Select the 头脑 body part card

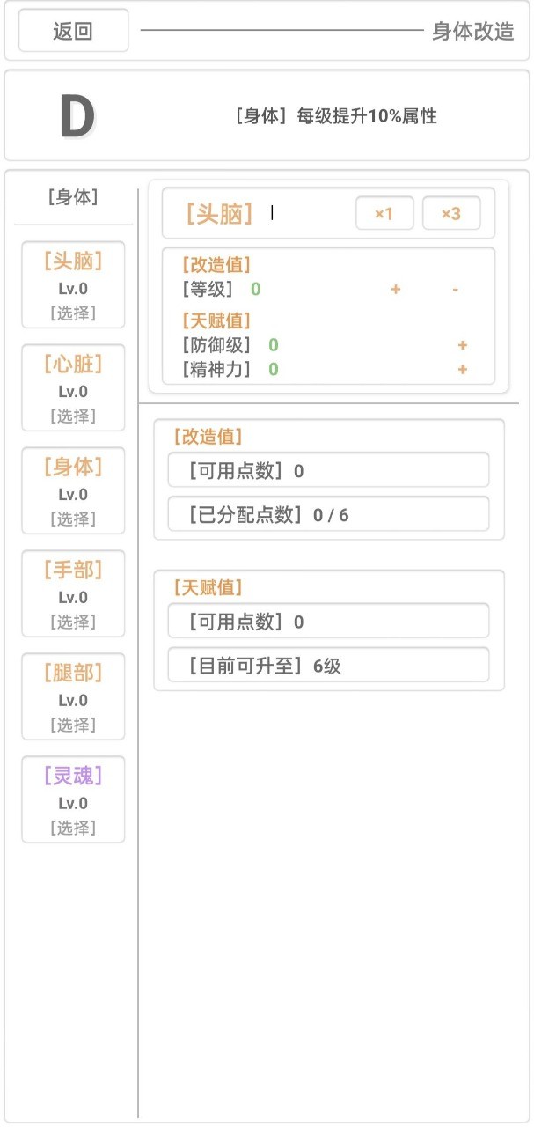click(73, 284)
